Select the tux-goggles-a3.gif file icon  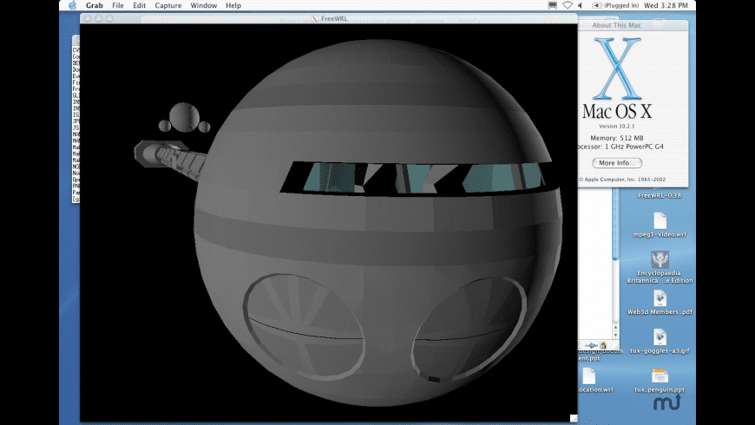660,337
